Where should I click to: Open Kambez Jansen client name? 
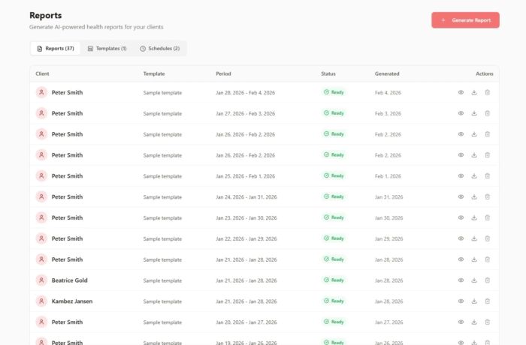(72, 301)
